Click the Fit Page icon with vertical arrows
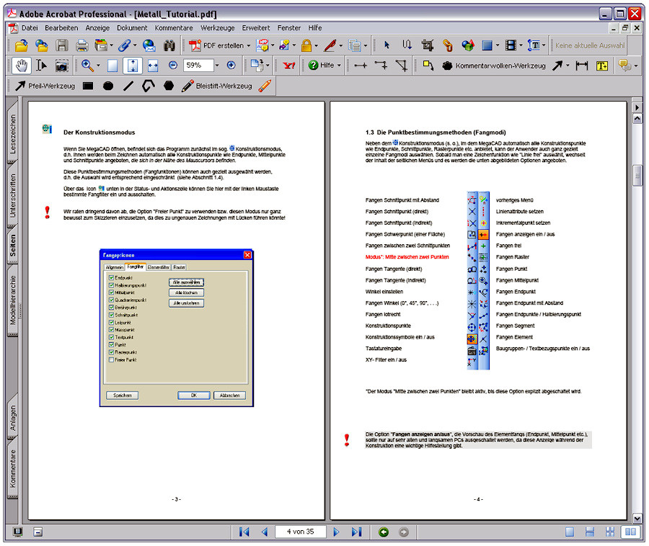Viewport: 649px width, 546px height. [x=133, y=66]
